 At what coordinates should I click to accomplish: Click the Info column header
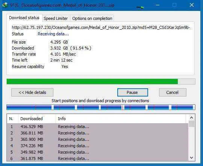[121, 119]
